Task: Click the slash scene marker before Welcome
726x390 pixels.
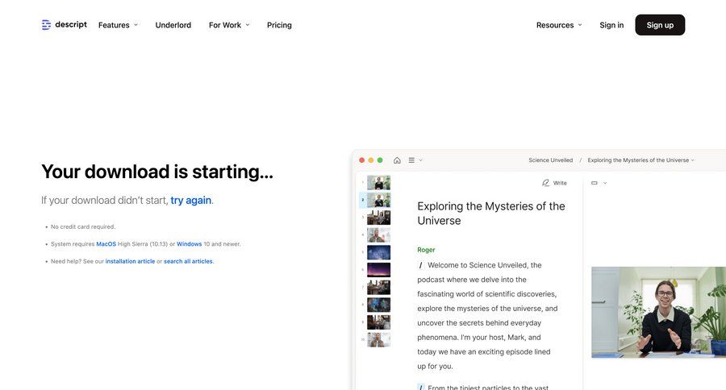Action: point(420,265)
